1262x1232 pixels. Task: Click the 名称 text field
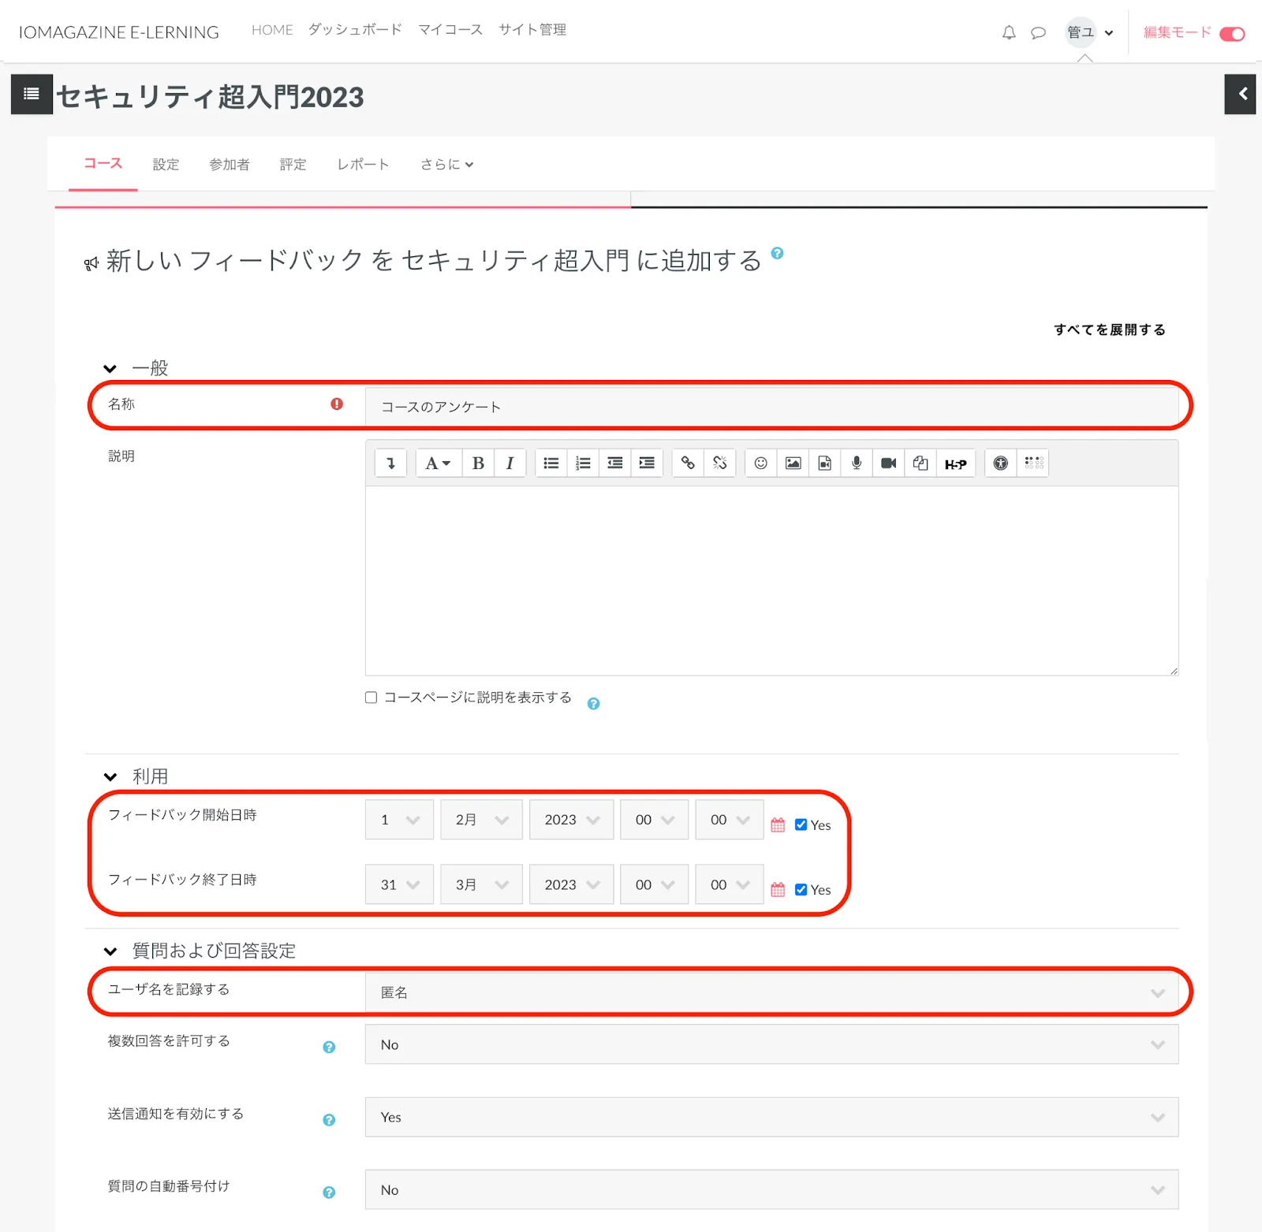pyautogui.click(x=771, y=407)
